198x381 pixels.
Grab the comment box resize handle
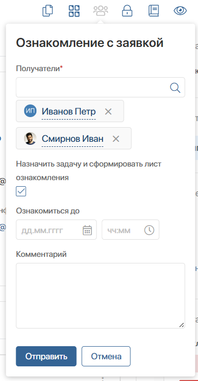pyautogui.click(x=181, y=325)
